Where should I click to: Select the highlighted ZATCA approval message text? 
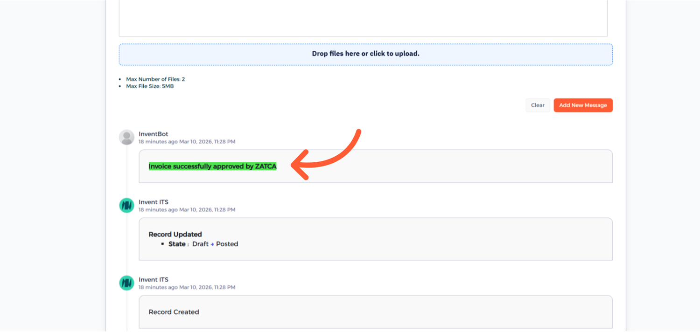point(212,166)
